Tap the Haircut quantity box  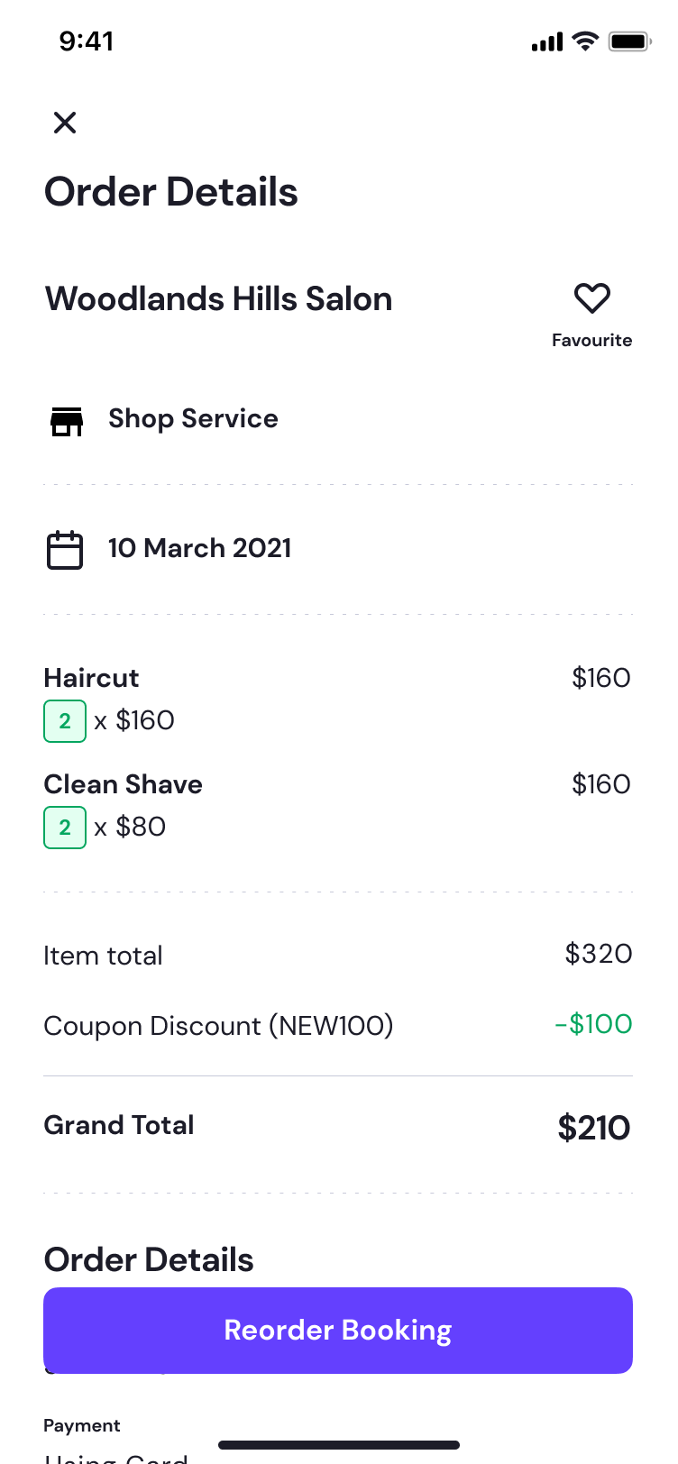coord(65,721)
